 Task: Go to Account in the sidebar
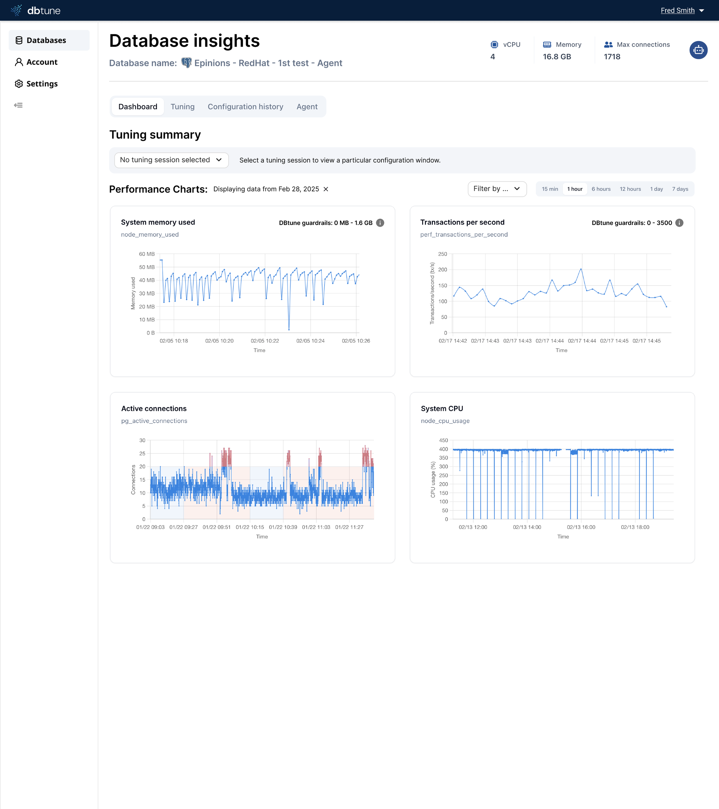(x=41, y=62)
